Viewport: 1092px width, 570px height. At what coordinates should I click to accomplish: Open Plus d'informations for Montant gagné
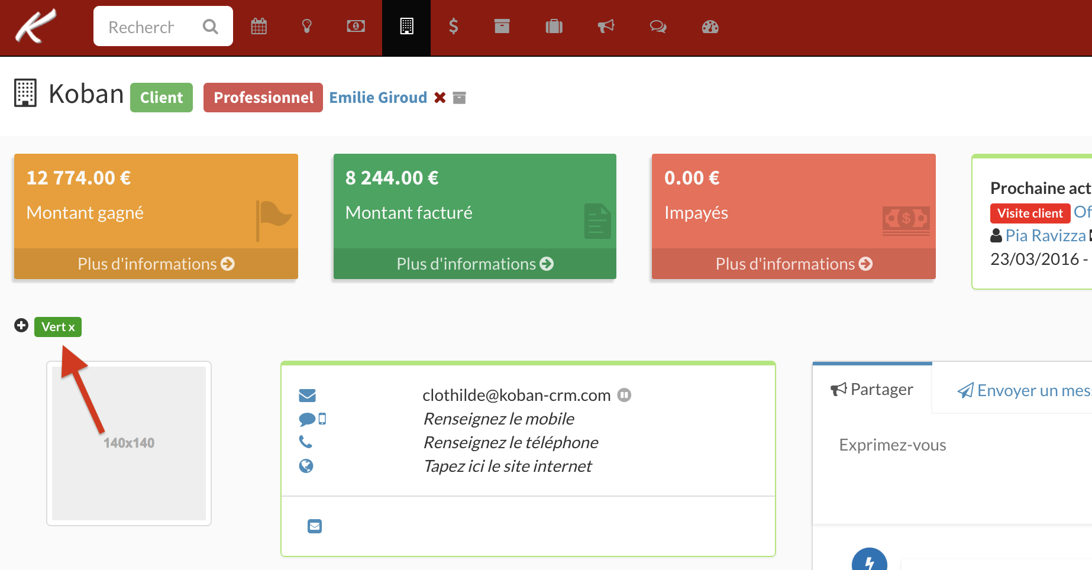click(x=156, y=264)
